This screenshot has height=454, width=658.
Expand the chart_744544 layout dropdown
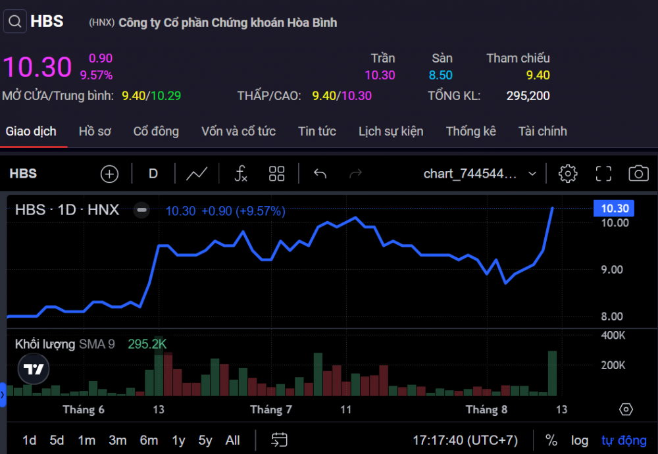532,174
